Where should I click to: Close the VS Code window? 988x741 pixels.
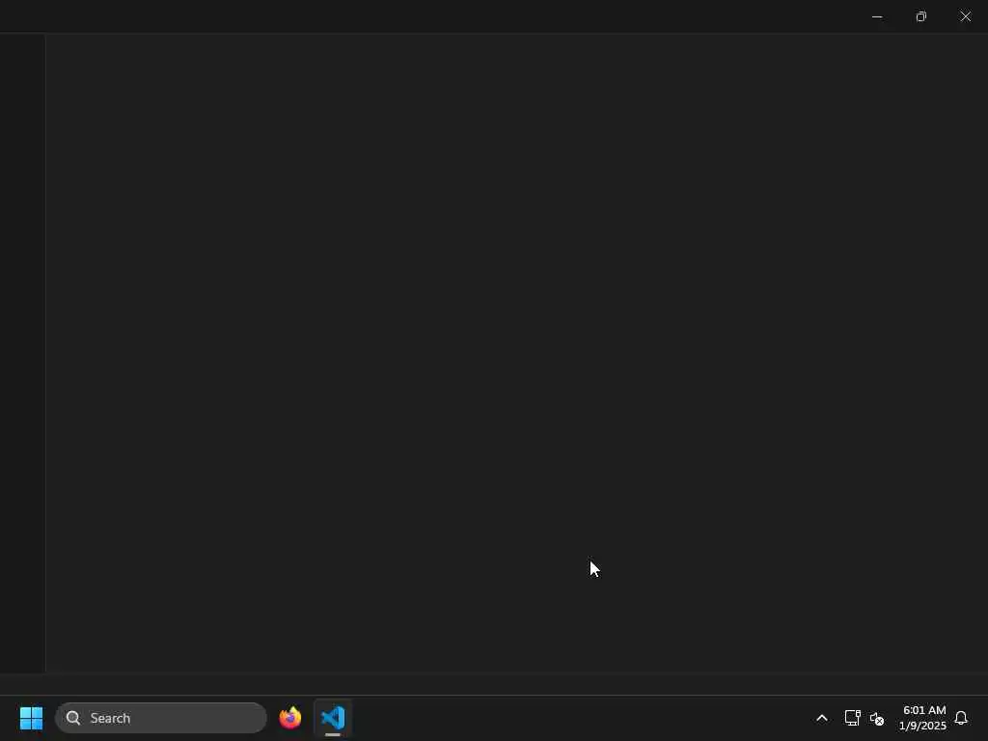pyautogui.click(x=965, y=16)
